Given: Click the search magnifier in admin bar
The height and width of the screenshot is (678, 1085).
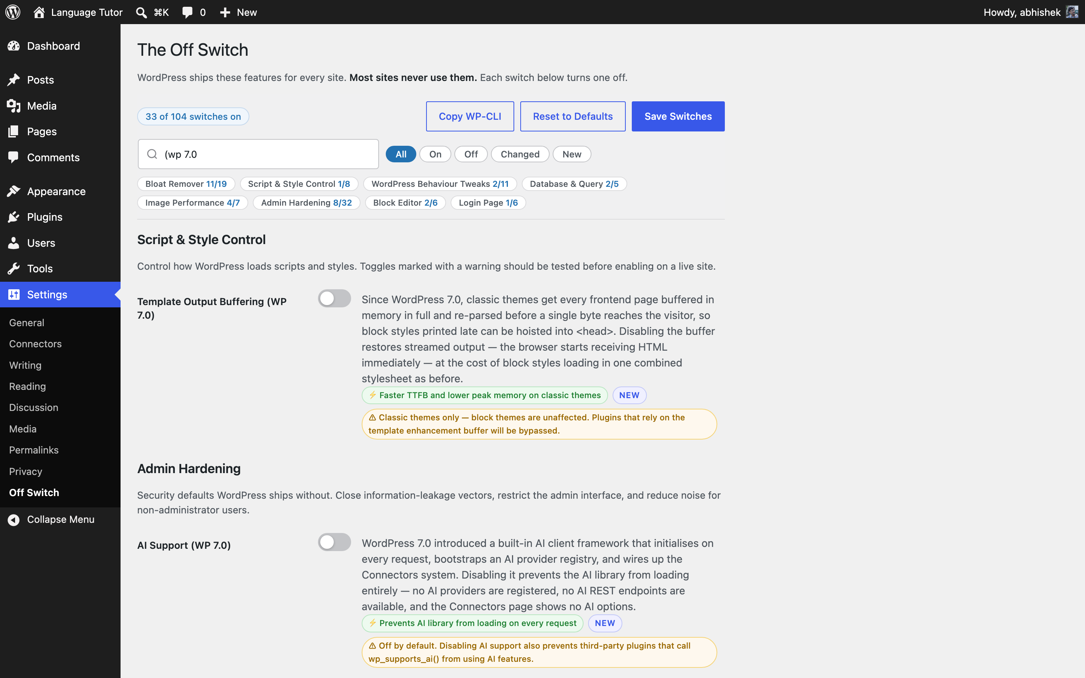Looking at the screenshot, I should [x=141, y=12].
